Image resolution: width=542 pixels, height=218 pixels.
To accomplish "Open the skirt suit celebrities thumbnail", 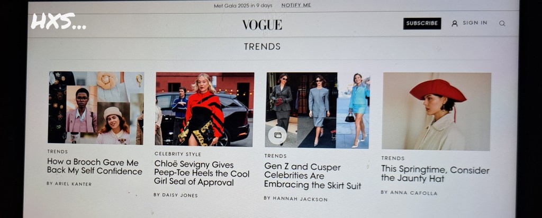I will tap(318, 110).
